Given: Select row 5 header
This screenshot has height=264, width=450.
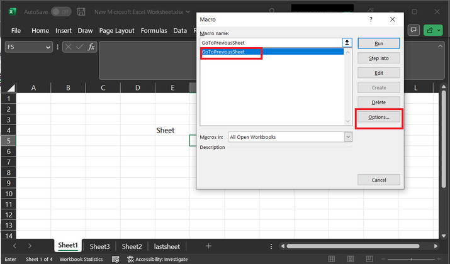Looking at the screenshot, I should 9,141.
